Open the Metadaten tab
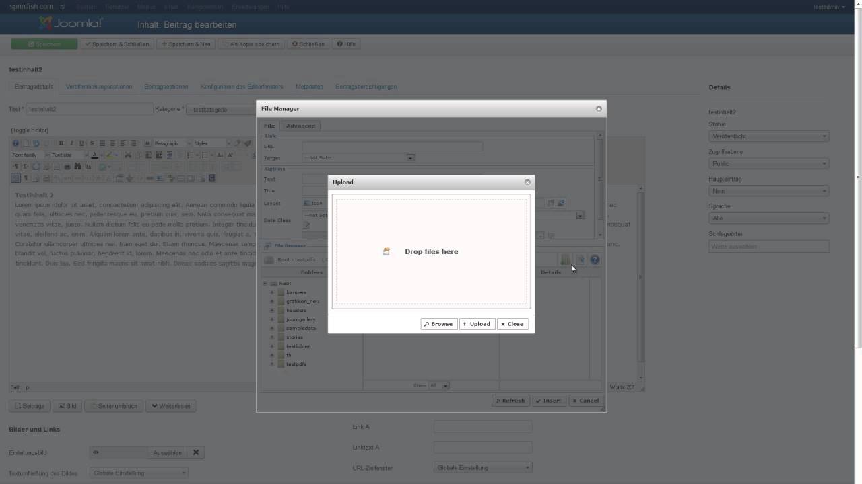 click(x=309, y=87)
